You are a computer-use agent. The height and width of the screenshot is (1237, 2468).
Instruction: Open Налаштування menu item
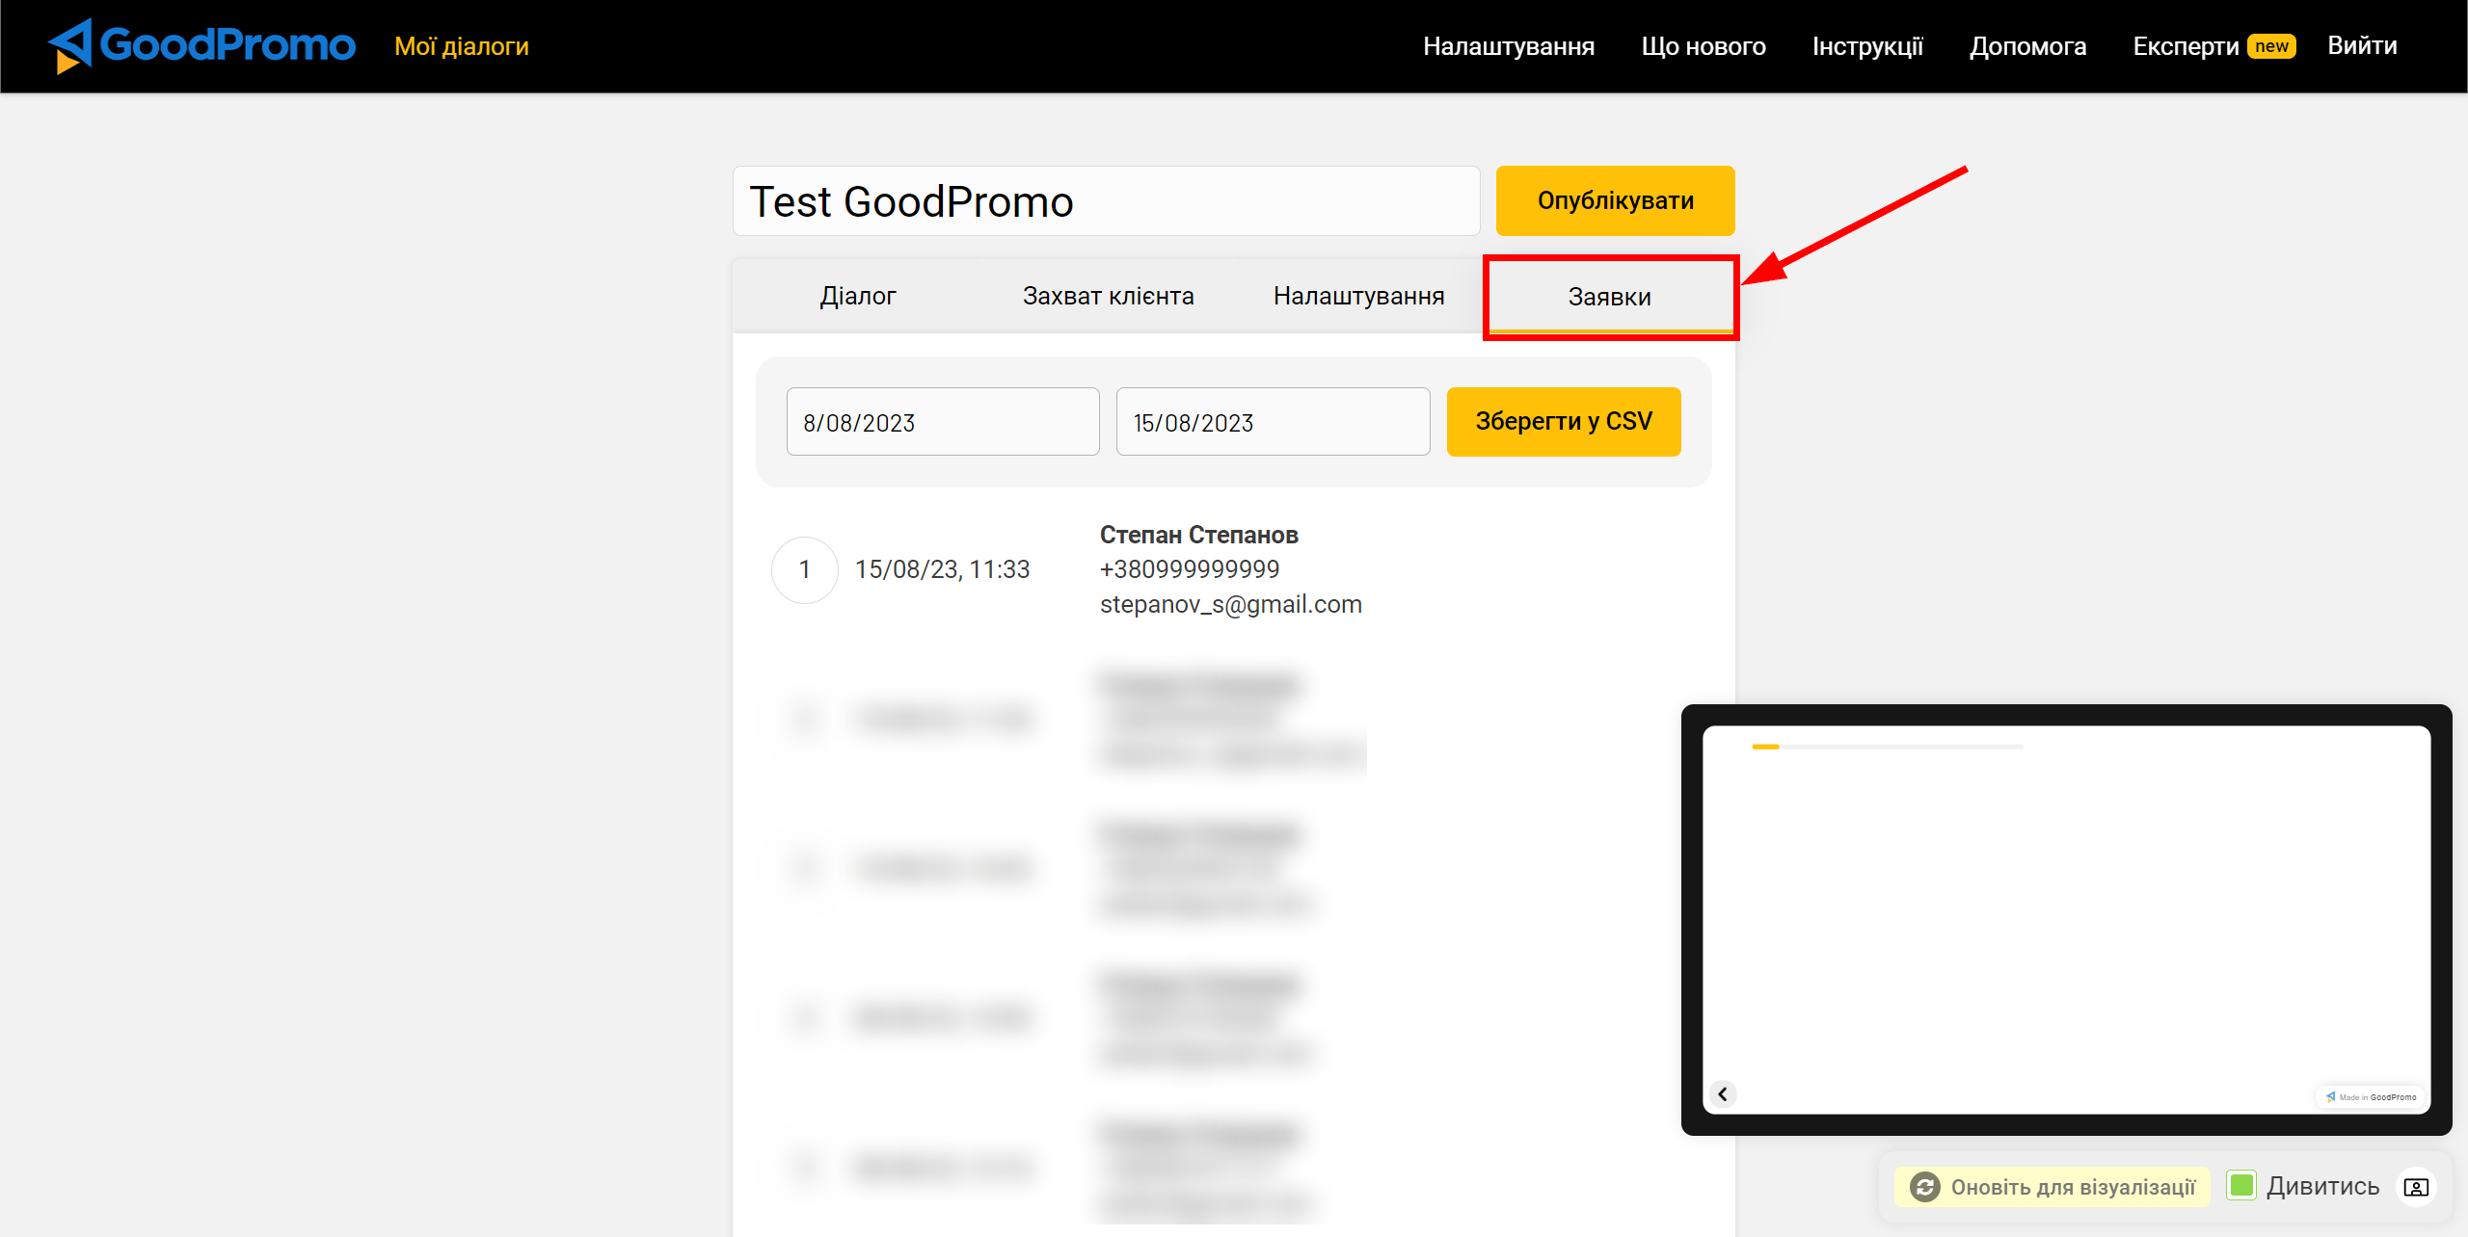1507,45
